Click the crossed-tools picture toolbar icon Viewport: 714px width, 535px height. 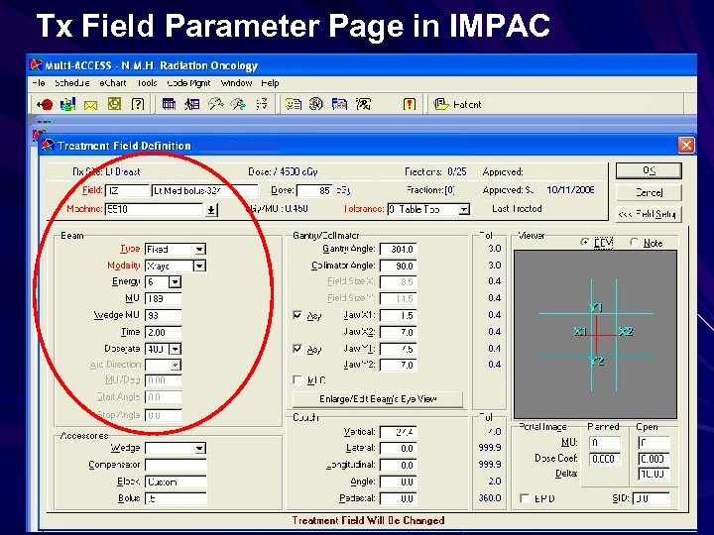tap(363, 104)
